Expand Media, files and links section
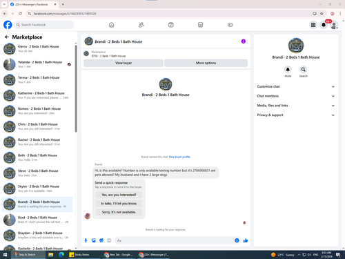The width and height of the screenshot is (345, 259). point(296,106)
